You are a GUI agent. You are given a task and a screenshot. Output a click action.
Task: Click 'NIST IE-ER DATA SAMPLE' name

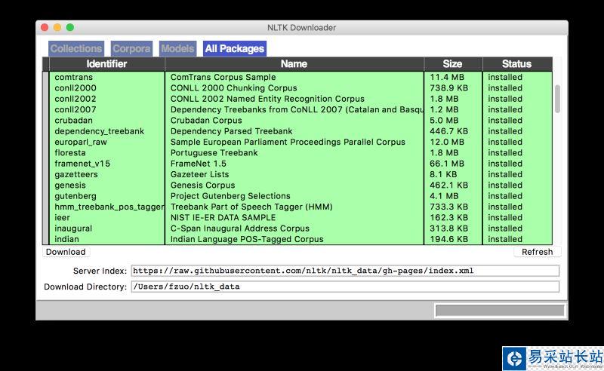[x=223, y=217]
